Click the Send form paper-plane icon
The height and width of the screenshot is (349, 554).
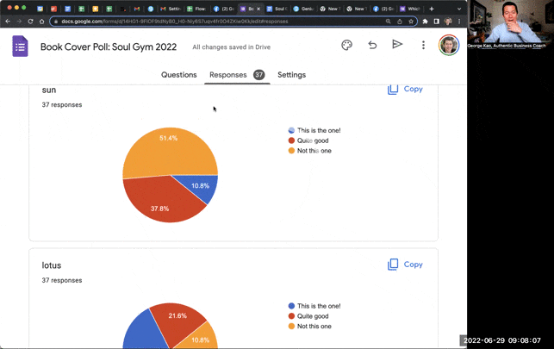(397, 45)
